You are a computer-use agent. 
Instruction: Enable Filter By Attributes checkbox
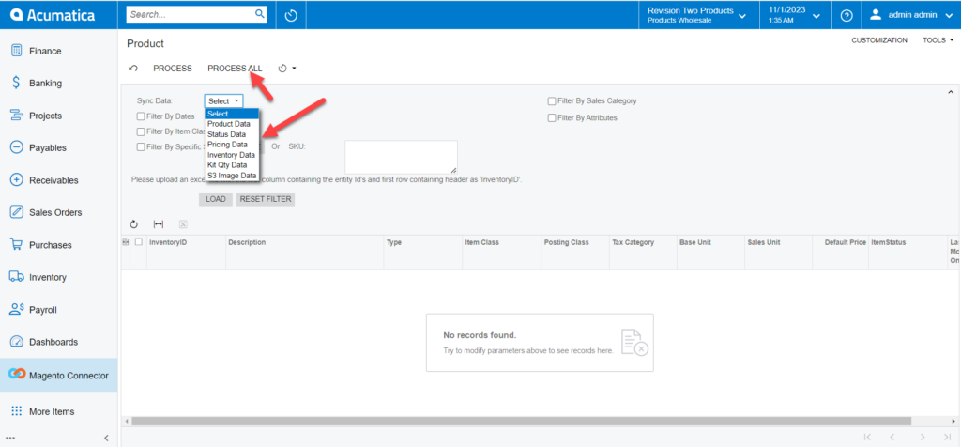pos(552,117)
